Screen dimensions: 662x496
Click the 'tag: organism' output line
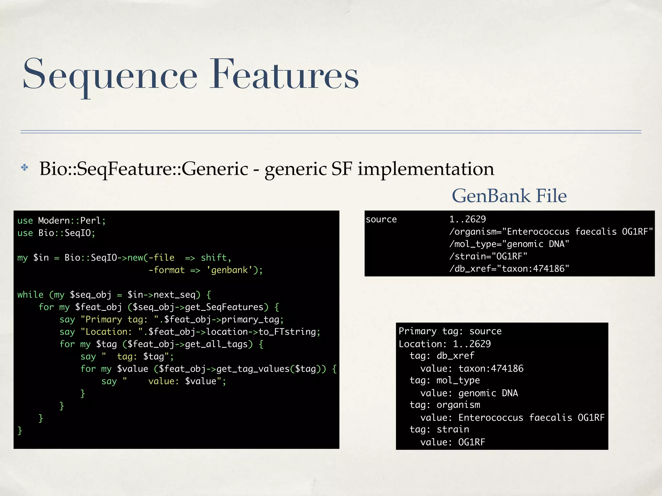point(445,405)
